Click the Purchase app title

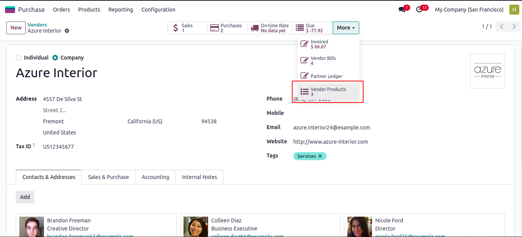(x=31, y=10)
